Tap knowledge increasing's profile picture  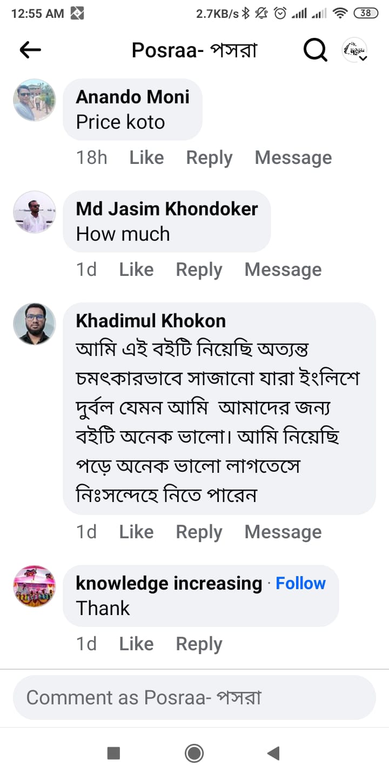click(34, 586)
